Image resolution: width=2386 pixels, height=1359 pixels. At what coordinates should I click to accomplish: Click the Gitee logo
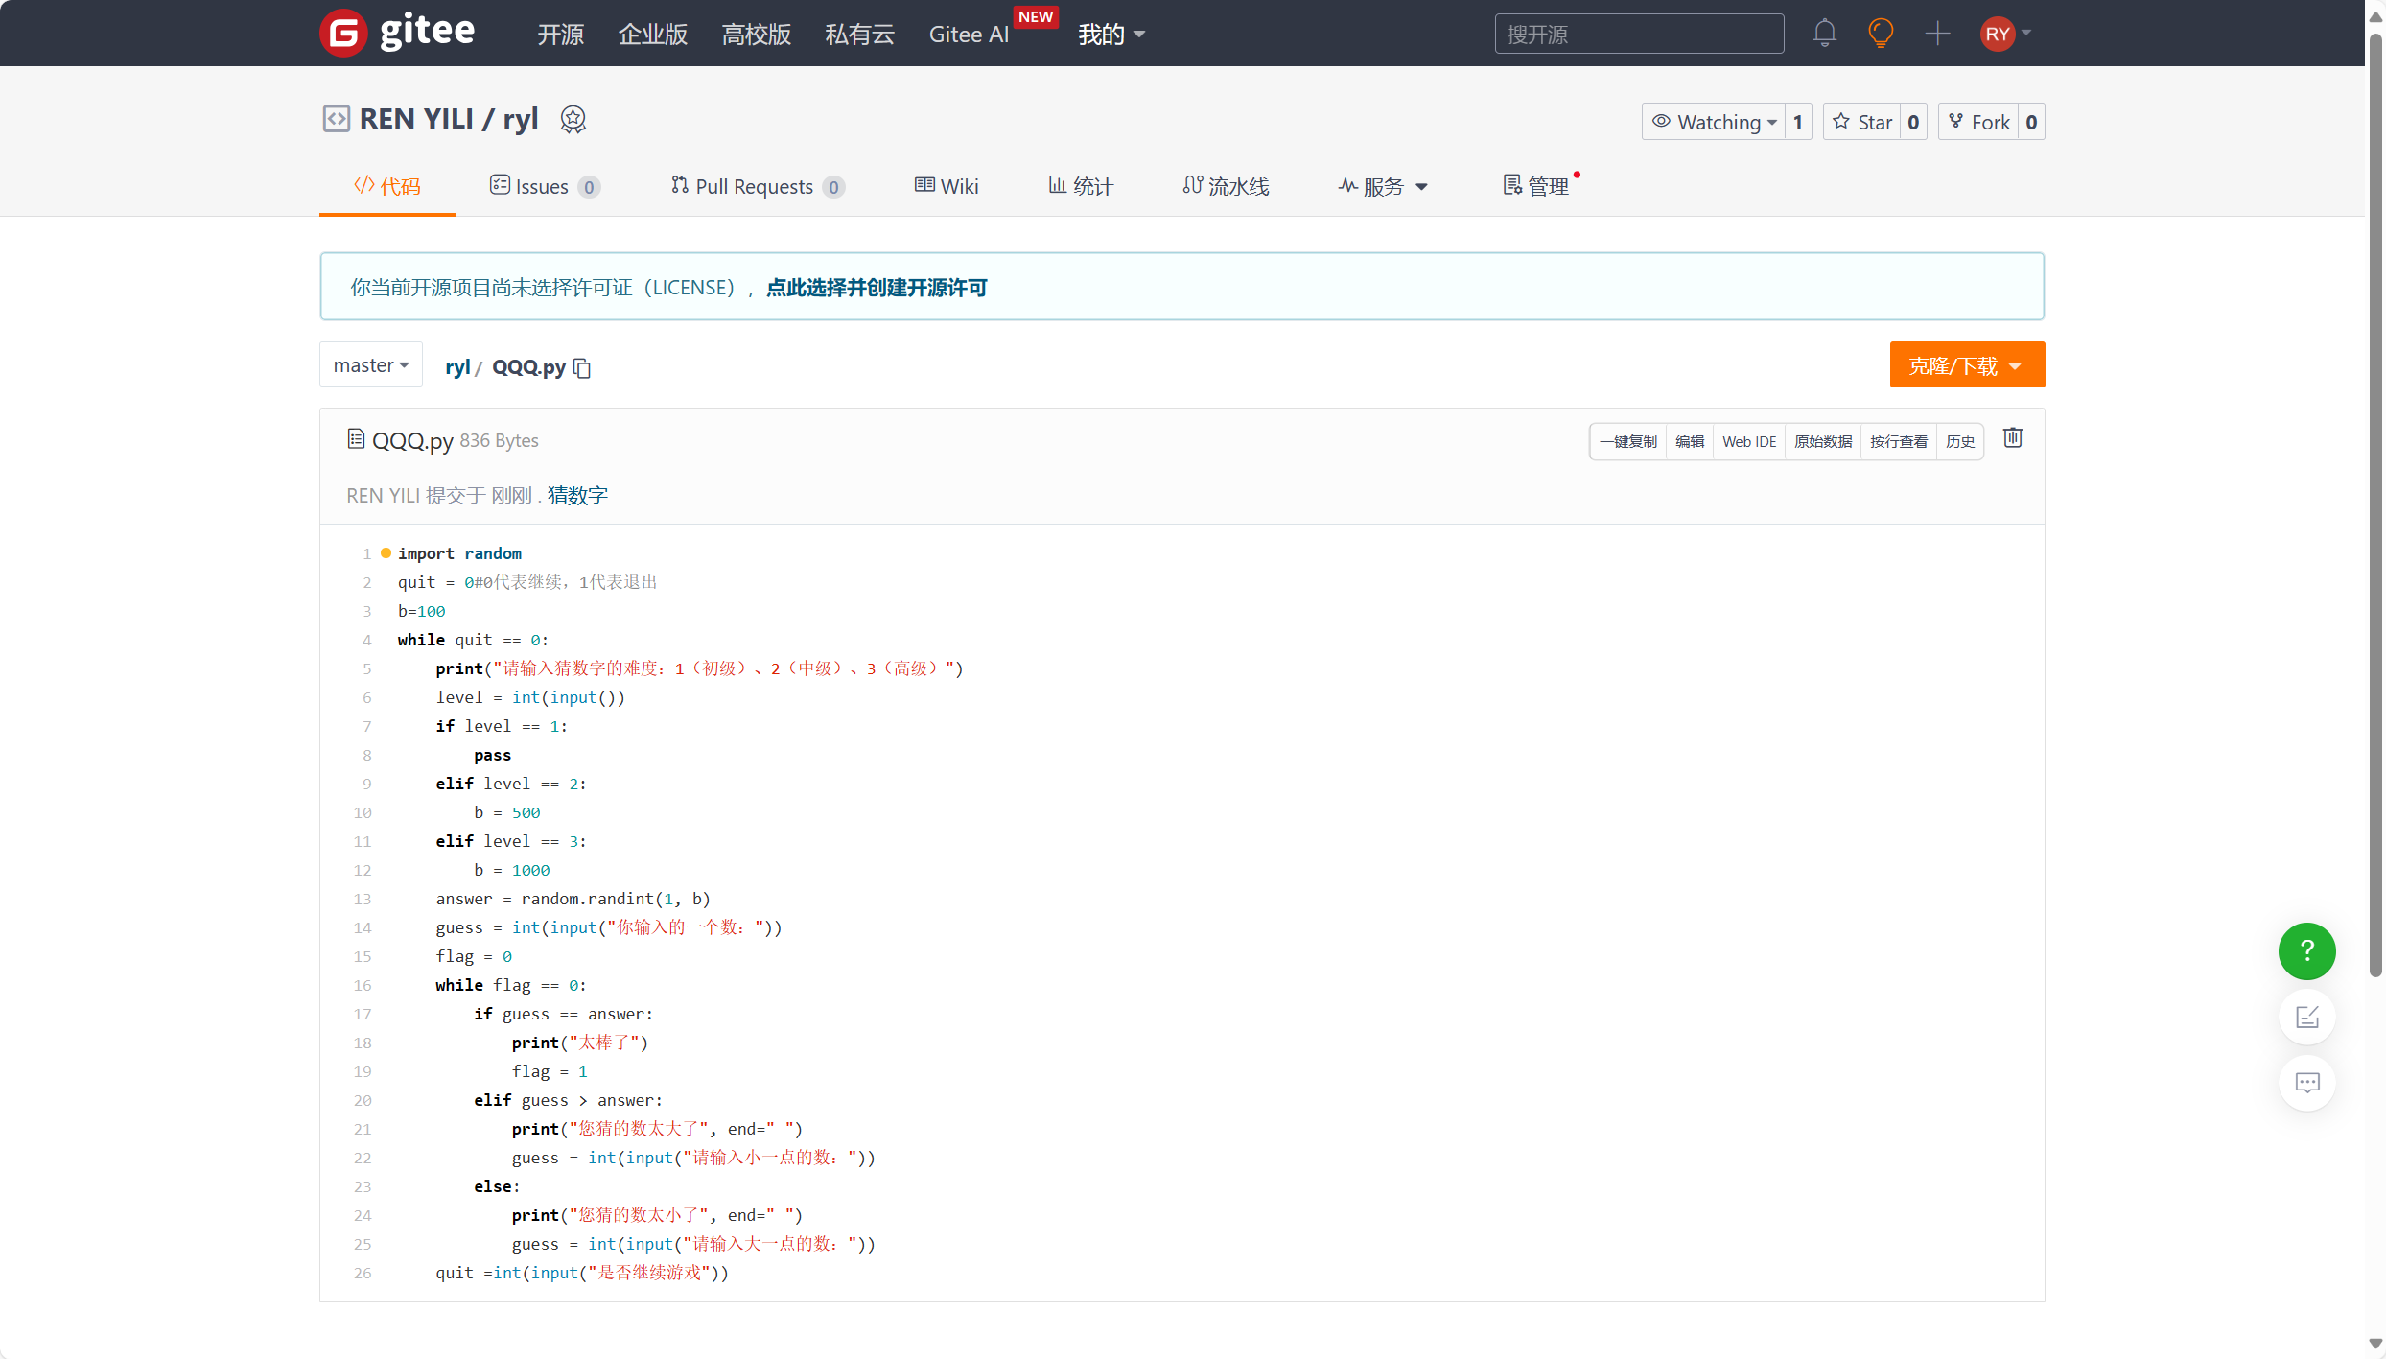pos(396,32)
